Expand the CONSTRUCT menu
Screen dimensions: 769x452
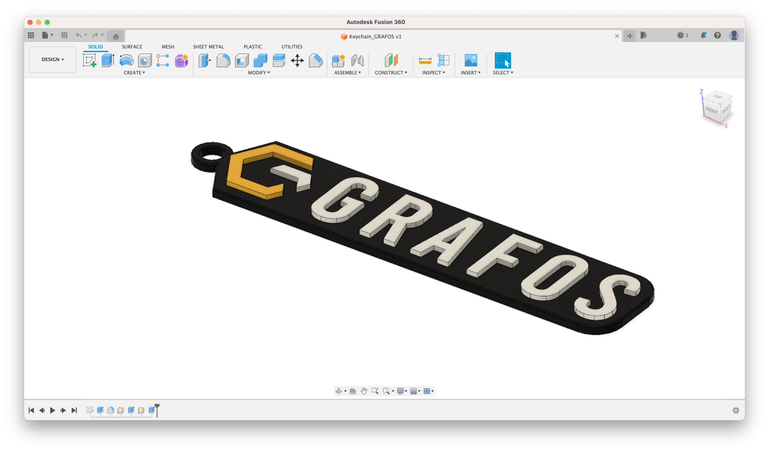coord(391,73)
